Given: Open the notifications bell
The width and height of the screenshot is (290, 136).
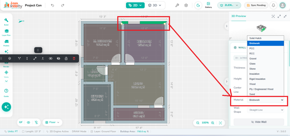Looking at the screenshot, I should coord(273,5).
